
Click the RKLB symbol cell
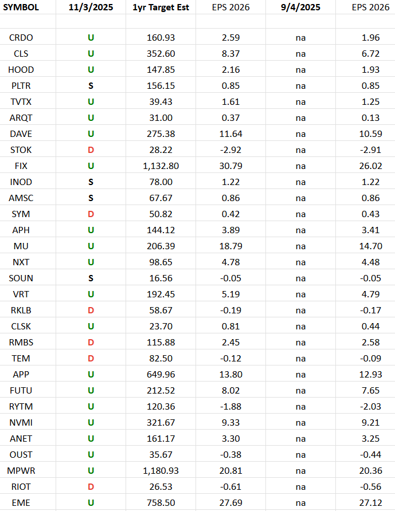point(22,310)
